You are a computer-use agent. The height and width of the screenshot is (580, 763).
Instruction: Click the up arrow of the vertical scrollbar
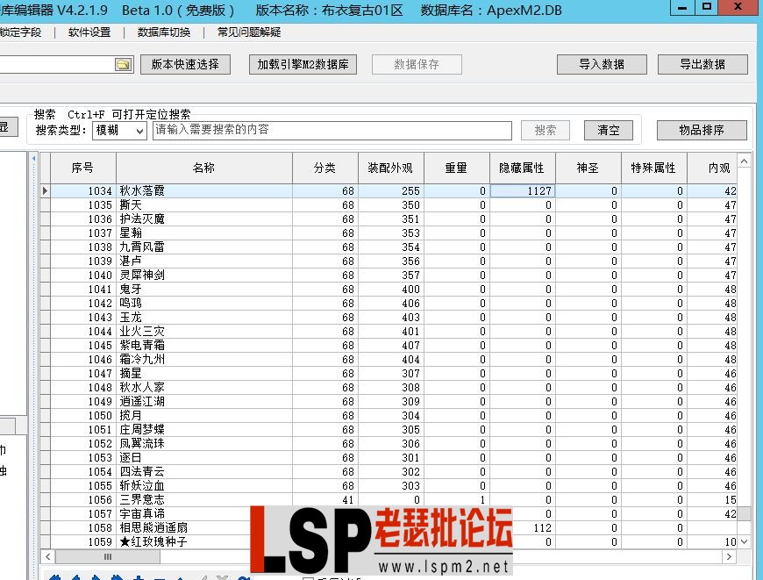point(745,161)
